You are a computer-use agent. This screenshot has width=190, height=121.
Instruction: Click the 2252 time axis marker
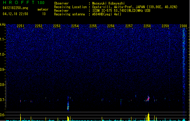coord(39,26)
